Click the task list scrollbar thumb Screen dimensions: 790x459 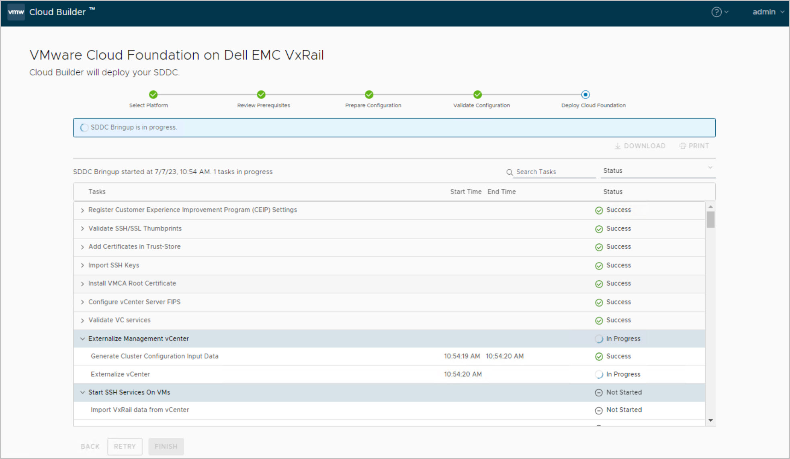tap(710, 220)
